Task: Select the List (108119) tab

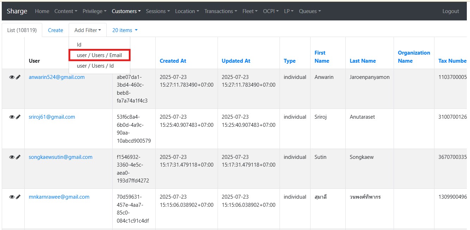Action: click(x=22, y=30)
